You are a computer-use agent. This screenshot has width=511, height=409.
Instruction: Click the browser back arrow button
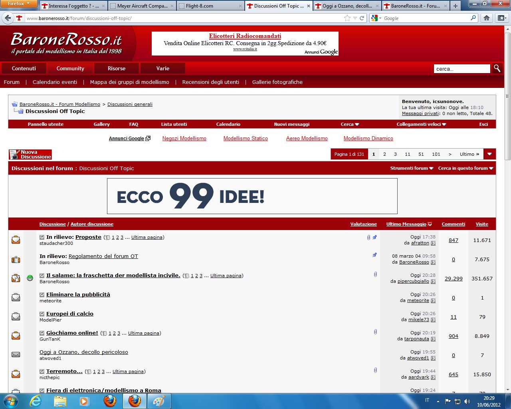tap(8, 18)
